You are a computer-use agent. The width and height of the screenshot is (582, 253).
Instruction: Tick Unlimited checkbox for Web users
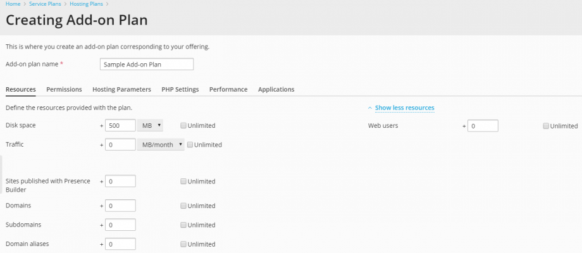546,126
